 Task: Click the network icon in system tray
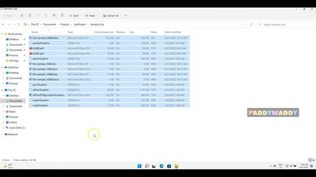pos(287,166)
